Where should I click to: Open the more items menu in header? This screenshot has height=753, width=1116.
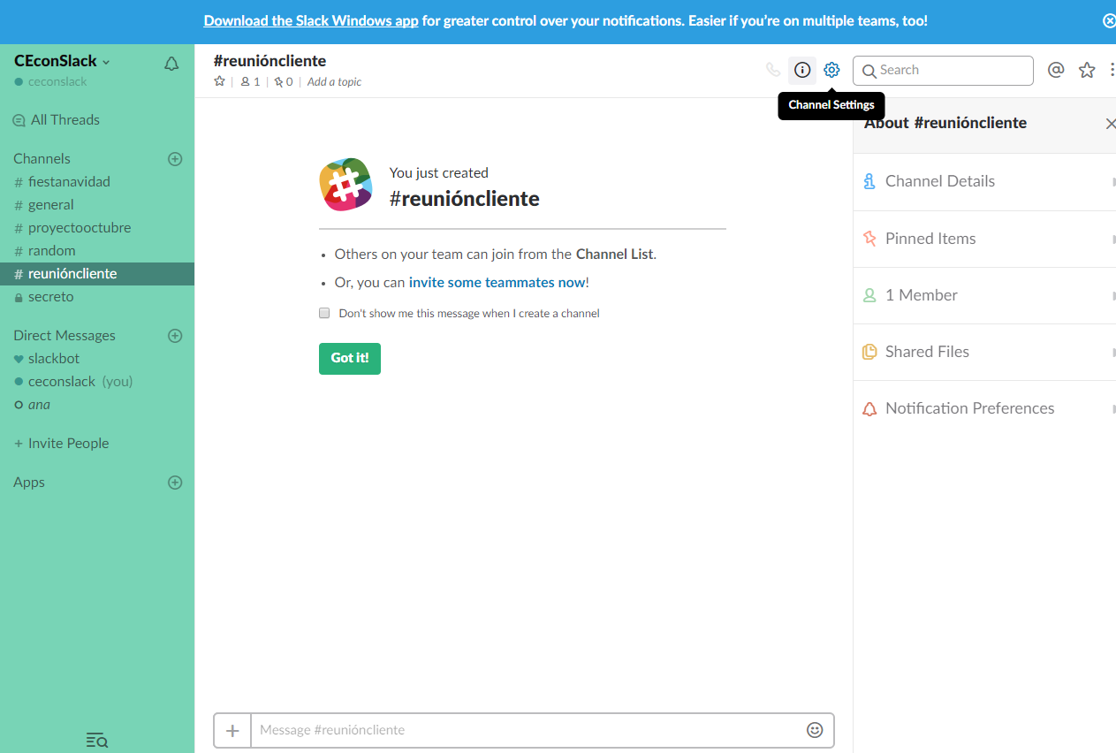[1112, 70]
